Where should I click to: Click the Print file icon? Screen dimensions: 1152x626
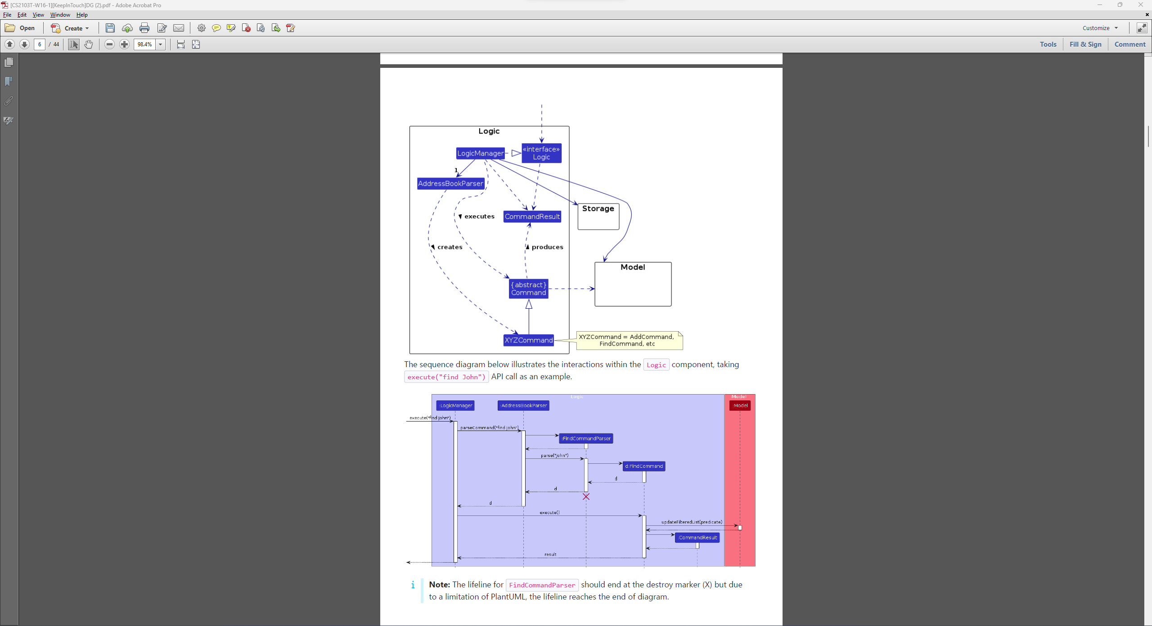point(144,28)
